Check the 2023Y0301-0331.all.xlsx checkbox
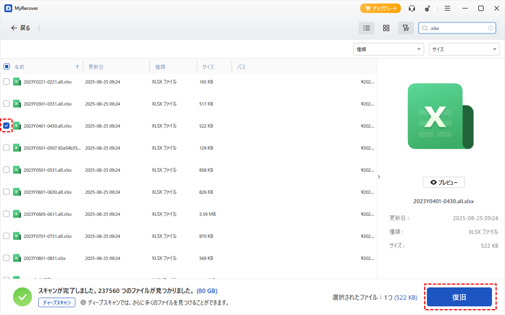505x315 pixels. 6,103
